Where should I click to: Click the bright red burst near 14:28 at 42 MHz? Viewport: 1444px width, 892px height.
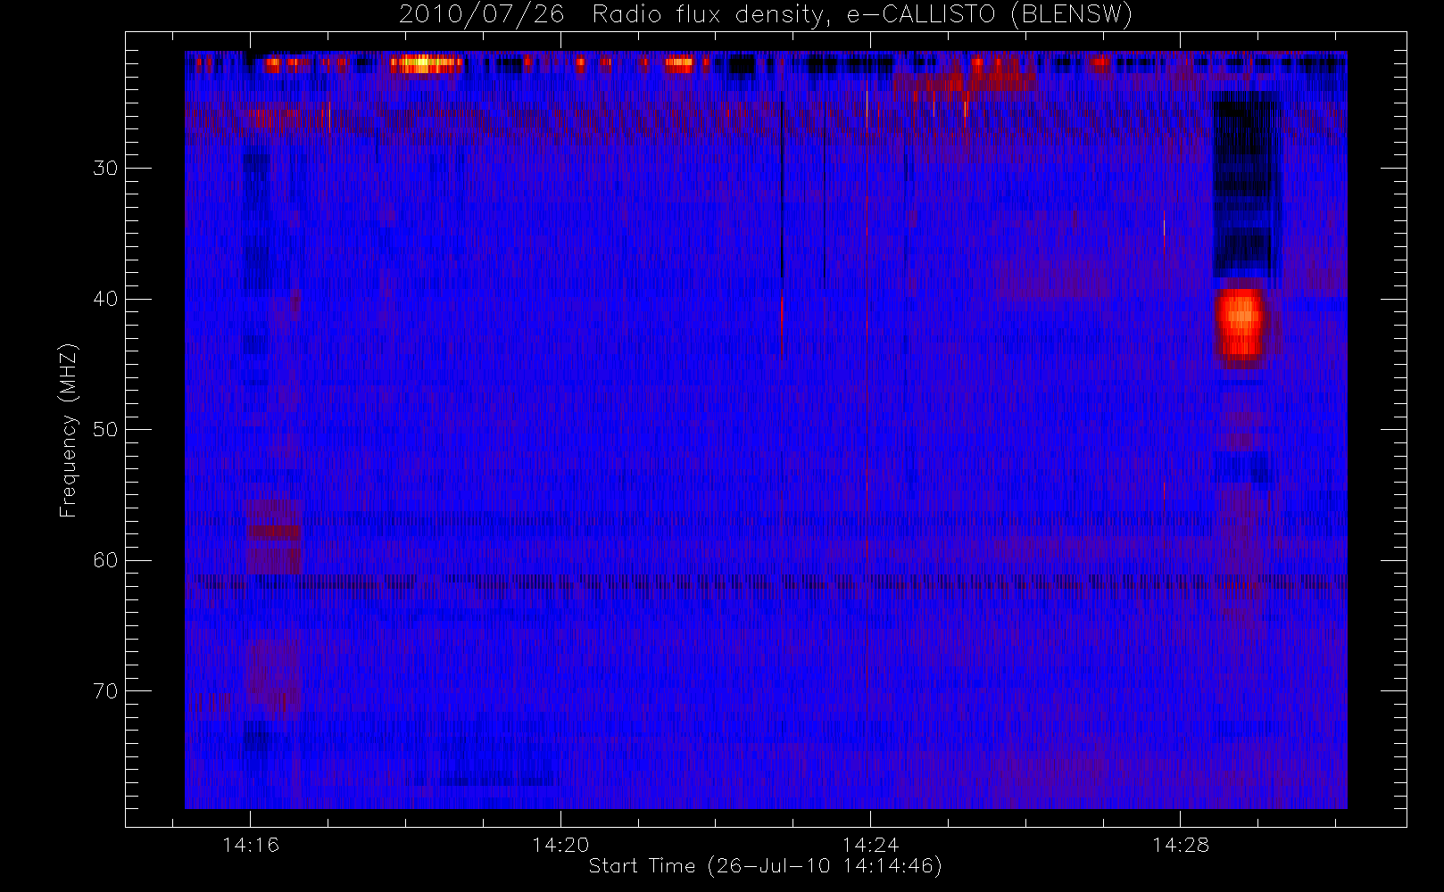(1241, 325)
